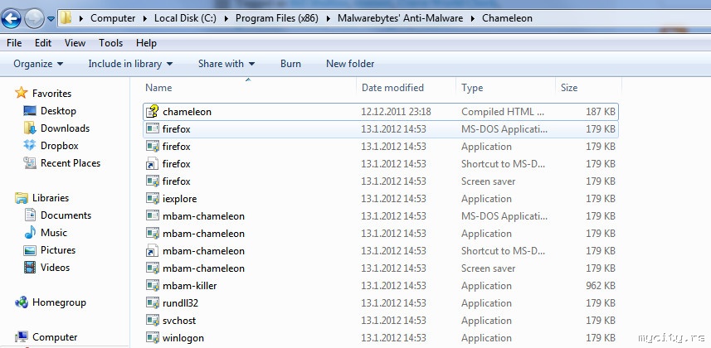This screenshot has width=711, height=348.
Task: Click the Recent Places icon
Action: tap(30, 162)
